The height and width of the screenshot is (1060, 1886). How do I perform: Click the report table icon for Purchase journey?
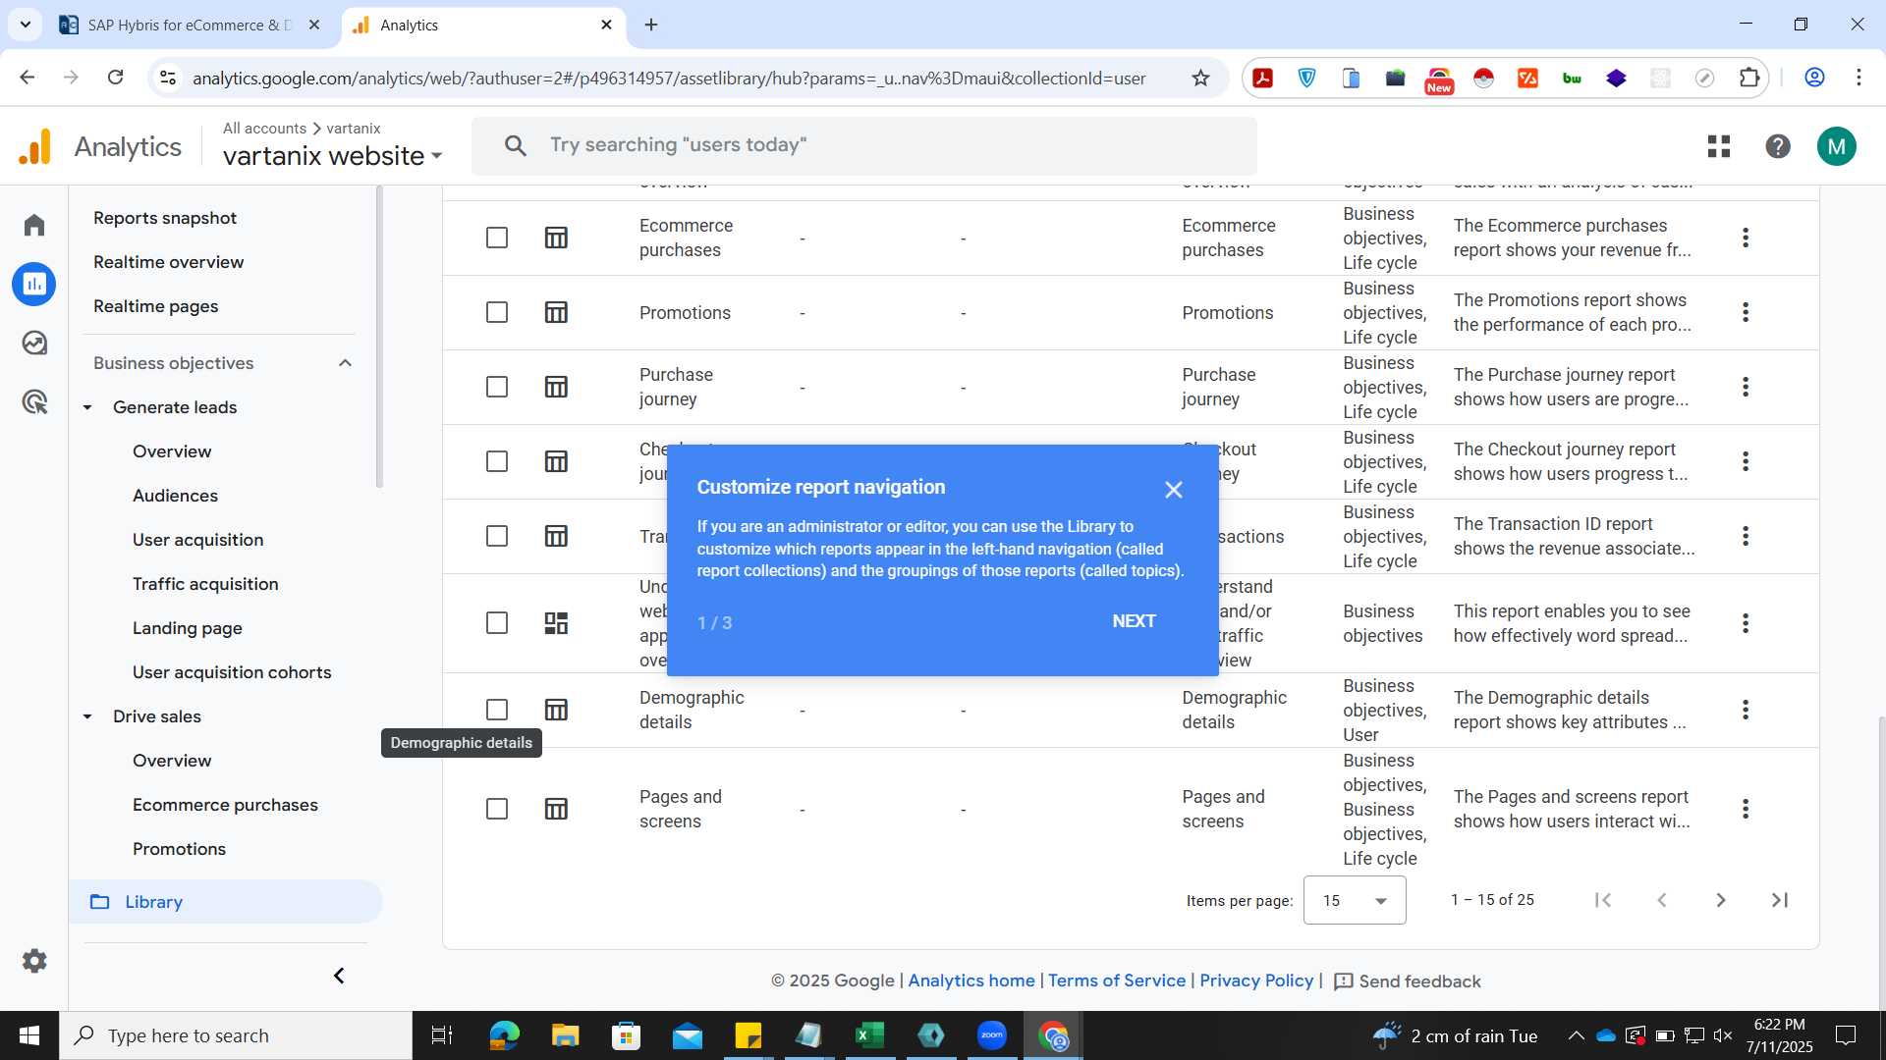click(x=556, y=387)
